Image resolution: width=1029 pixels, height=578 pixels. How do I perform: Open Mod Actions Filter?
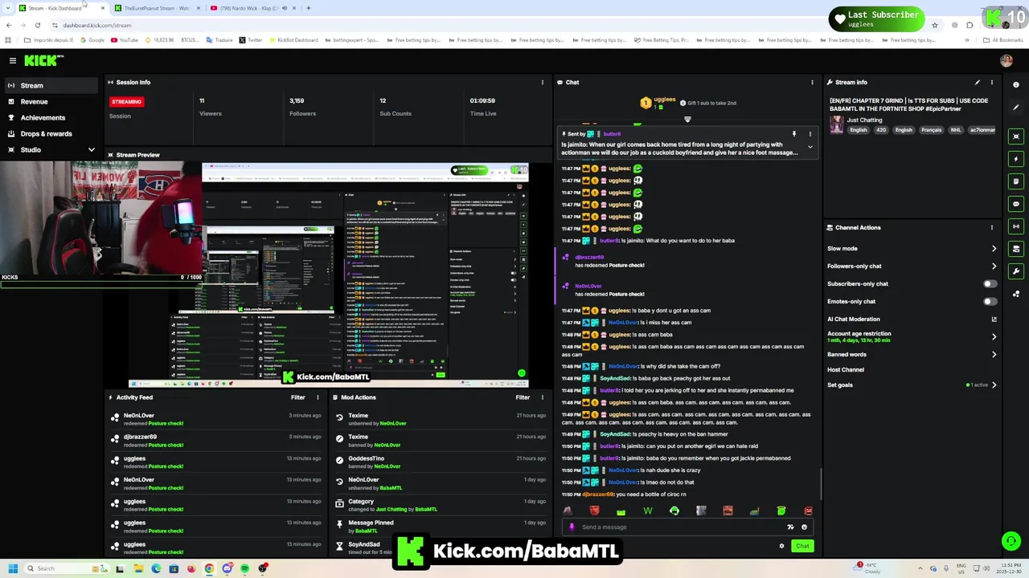point(523,397)
